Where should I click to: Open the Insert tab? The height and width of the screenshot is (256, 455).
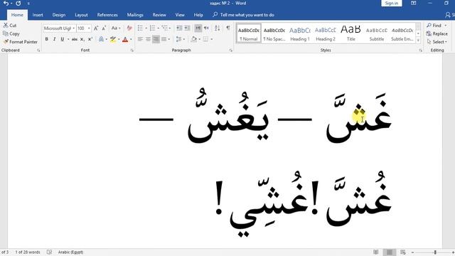(x=38, y=15)
